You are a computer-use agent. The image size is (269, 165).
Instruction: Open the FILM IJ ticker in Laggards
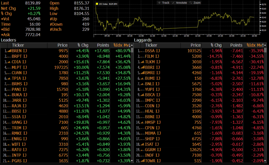pyautogui.click(x=152, y=56)
